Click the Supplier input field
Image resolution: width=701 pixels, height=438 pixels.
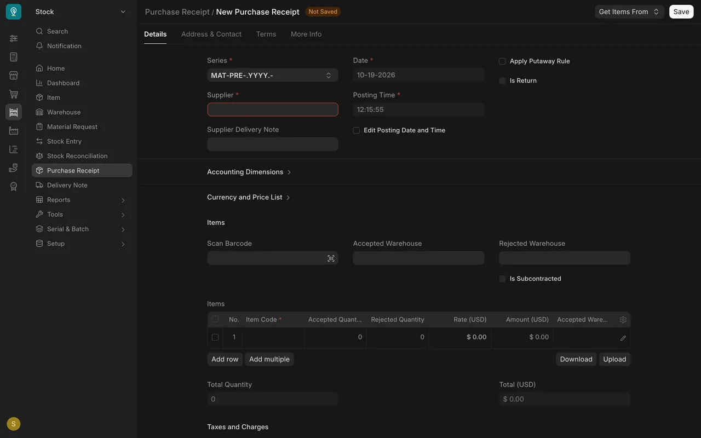[x=273, y=109]
